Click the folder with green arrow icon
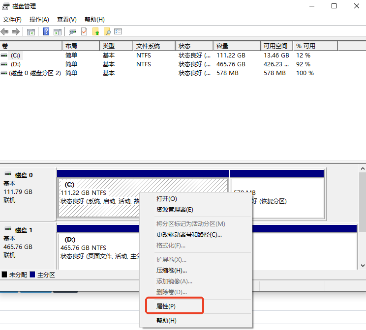This screenshot has width=366, height=330. (x=96, y=32)
